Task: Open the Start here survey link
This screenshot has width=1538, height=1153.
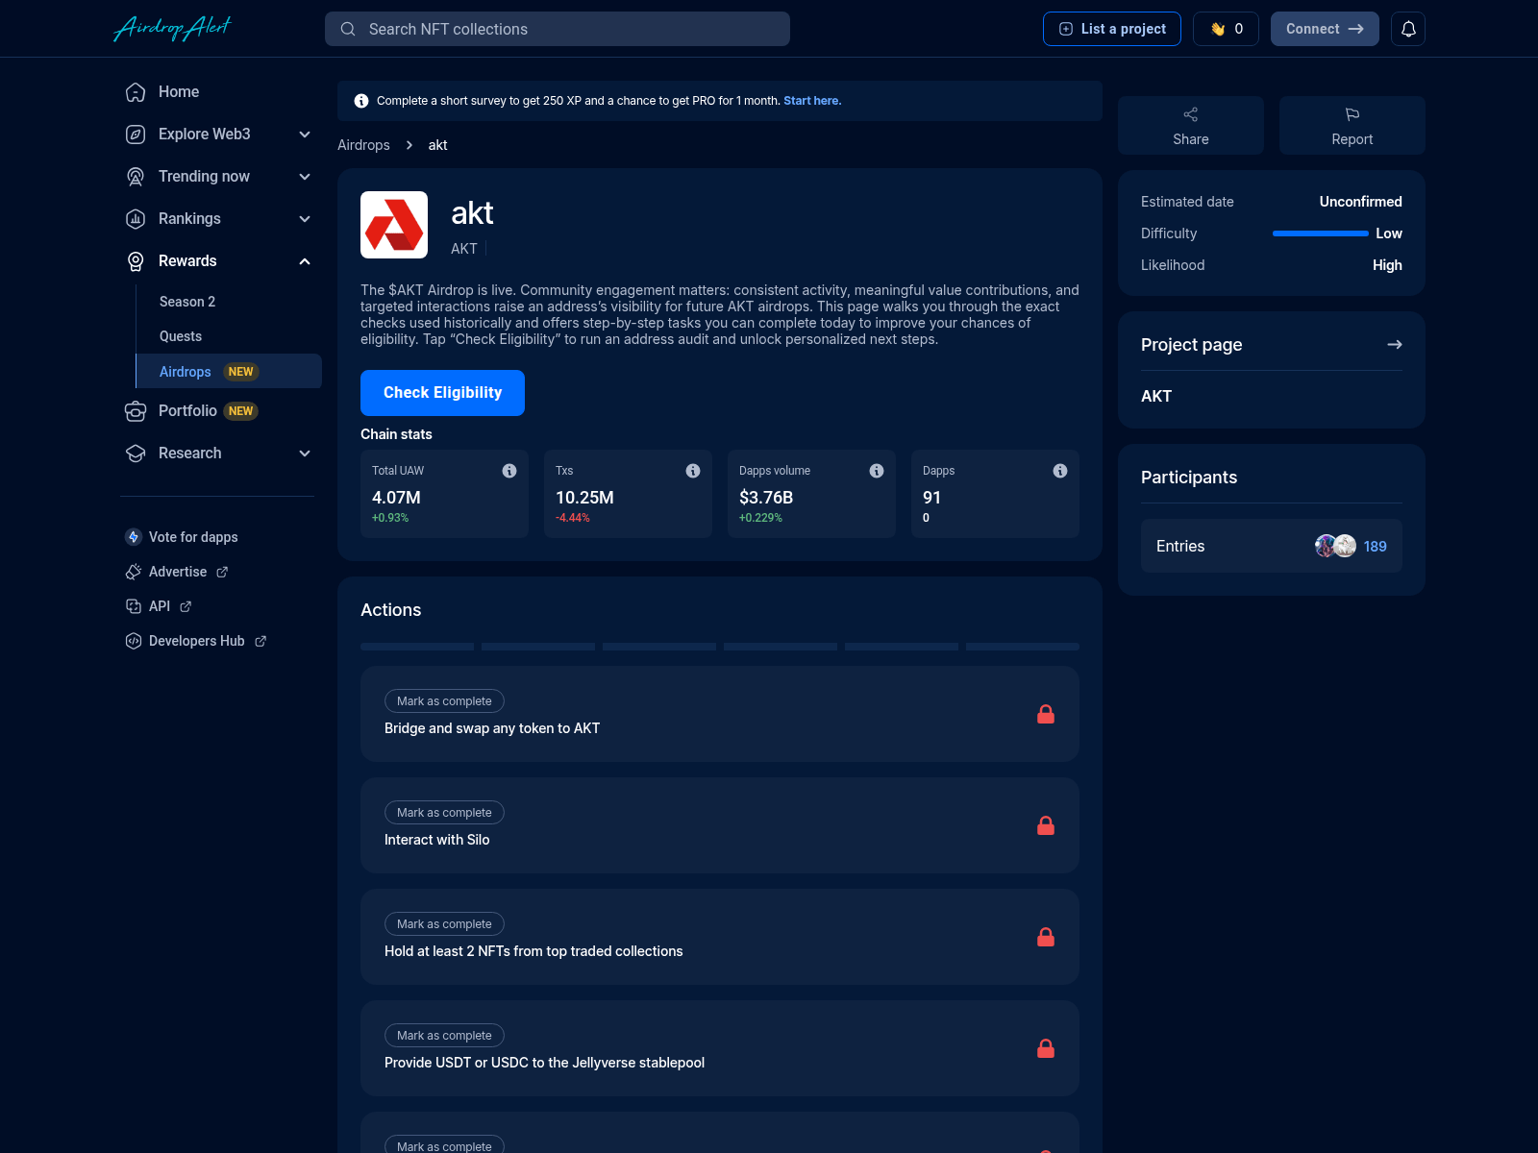Action: (810, 100)
